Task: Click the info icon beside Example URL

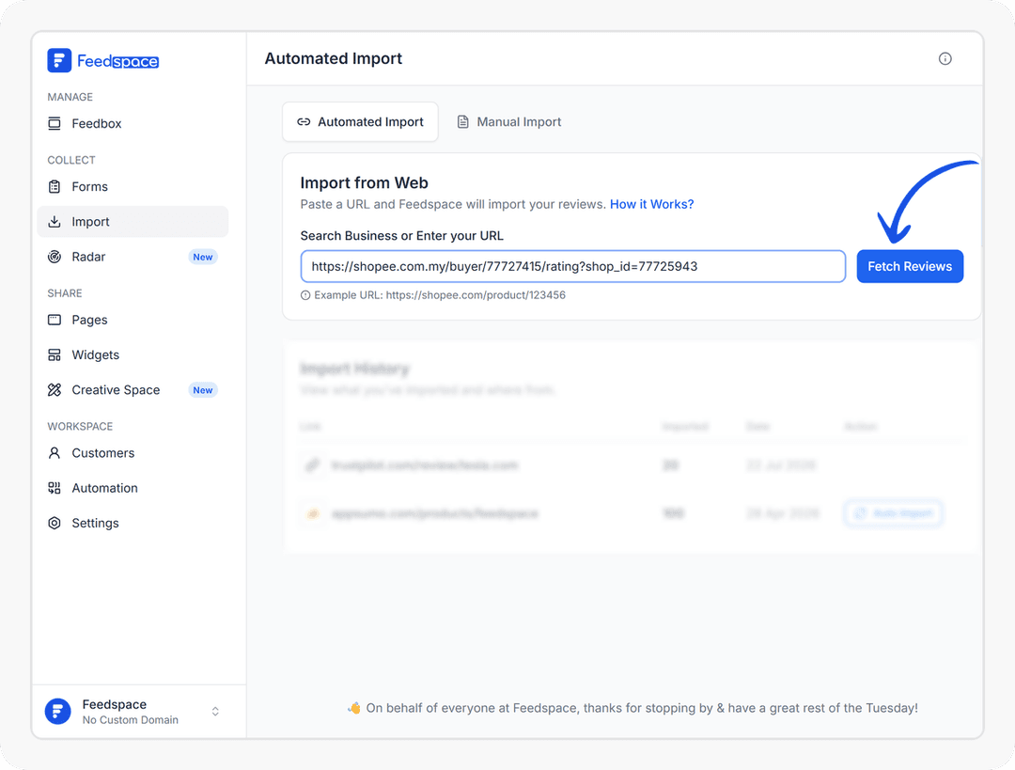Action: pyautogui.click(x=305, y=295)
